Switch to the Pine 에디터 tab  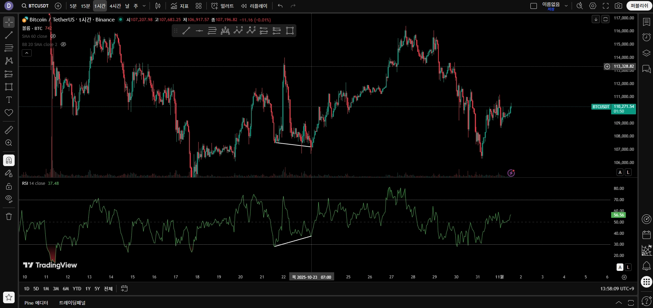coord(36,303)
